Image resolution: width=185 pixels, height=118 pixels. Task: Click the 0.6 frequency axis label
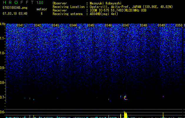pyautogui.click(x=2, y=112)
